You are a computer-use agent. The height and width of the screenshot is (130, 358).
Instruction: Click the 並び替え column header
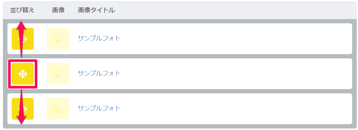(x=22, y=10)
